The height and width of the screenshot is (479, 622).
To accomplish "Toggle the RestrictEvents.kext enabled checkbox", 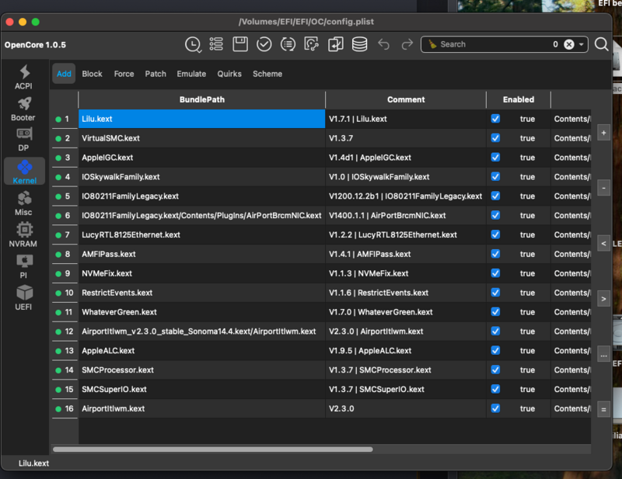I will 495,293.
